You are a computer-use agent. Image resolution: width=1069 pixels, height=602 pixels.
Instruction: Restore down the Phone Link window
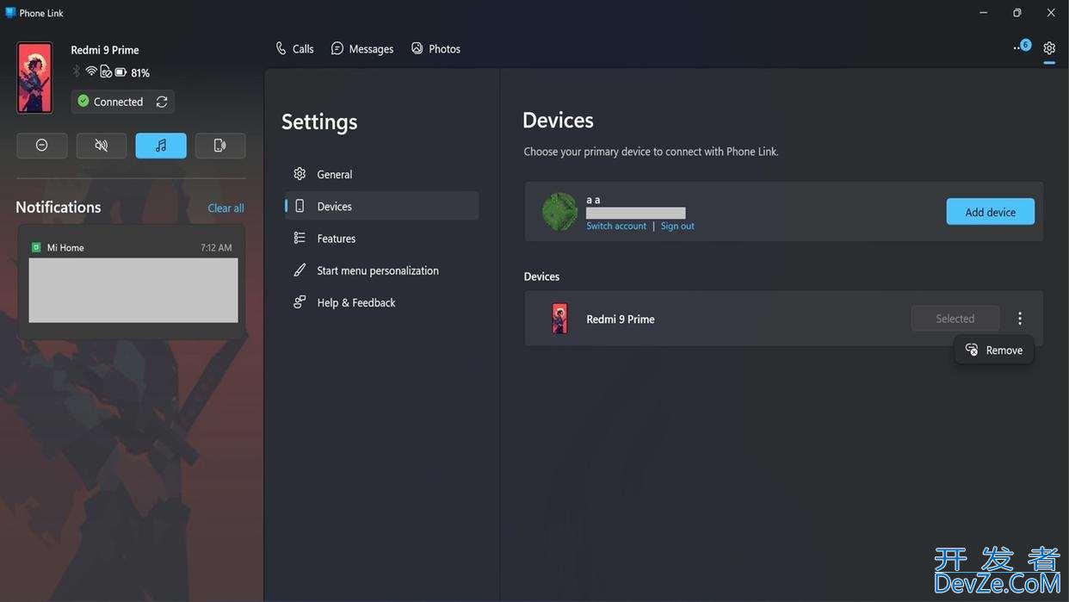(x=1017, y=12)
